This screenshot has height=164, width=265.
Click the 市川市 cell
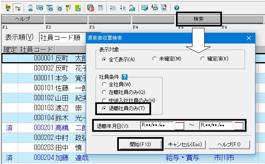click(x=224, y=157)
